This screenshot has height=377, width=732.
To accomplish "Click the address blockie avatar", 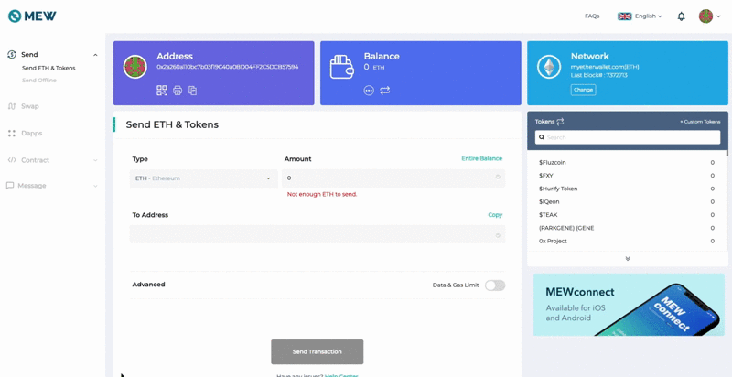I will click(x=135, y=67).
